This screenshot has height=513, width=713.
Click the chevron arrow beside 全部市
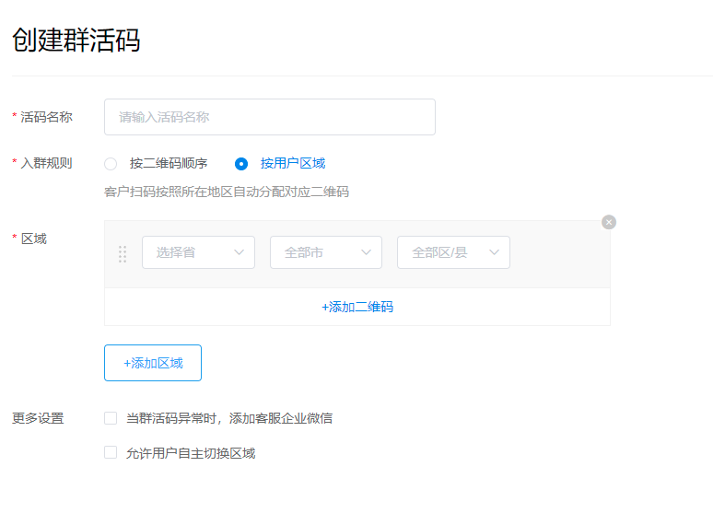click(367, 252)
